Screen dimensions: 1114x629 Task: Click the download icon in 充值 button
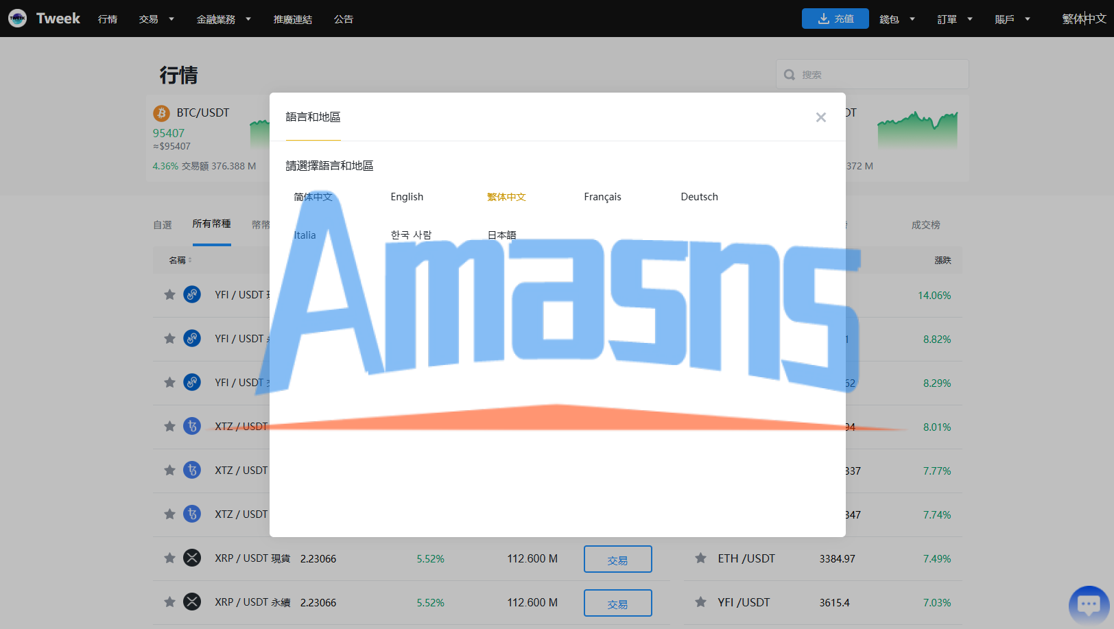click(x=824, y=19)
